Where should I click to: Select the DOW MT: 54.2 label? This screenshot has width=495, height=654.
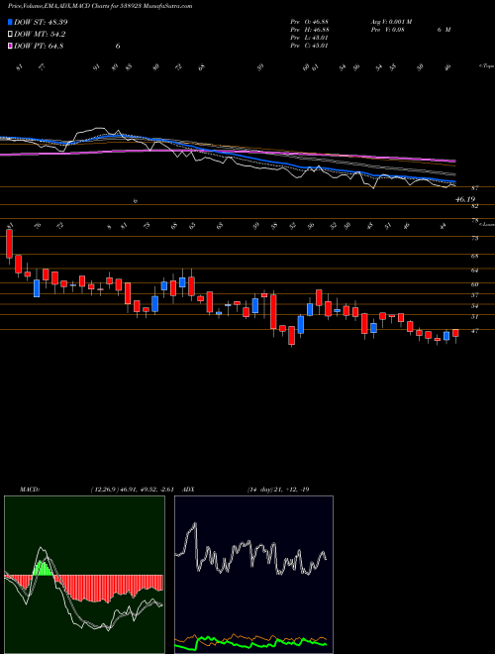[40, 35]
